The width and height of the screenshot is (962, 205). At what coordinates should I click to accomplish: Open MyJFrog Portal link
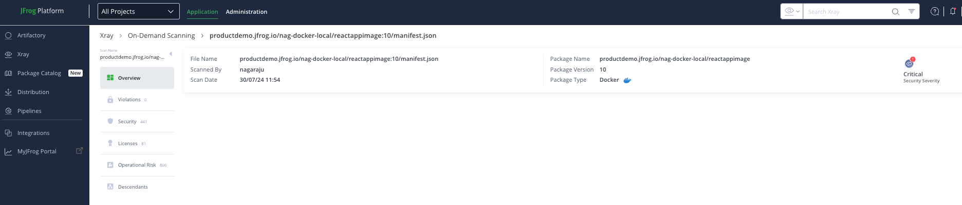(37, 151)
